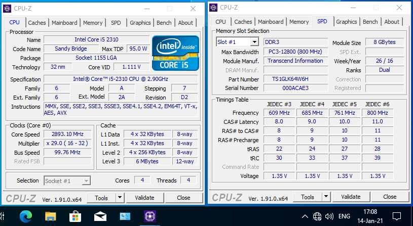The height and width of the screenshot is (226, 413).
Task: Open Caches tab in right window
Action: coord(243,22)
